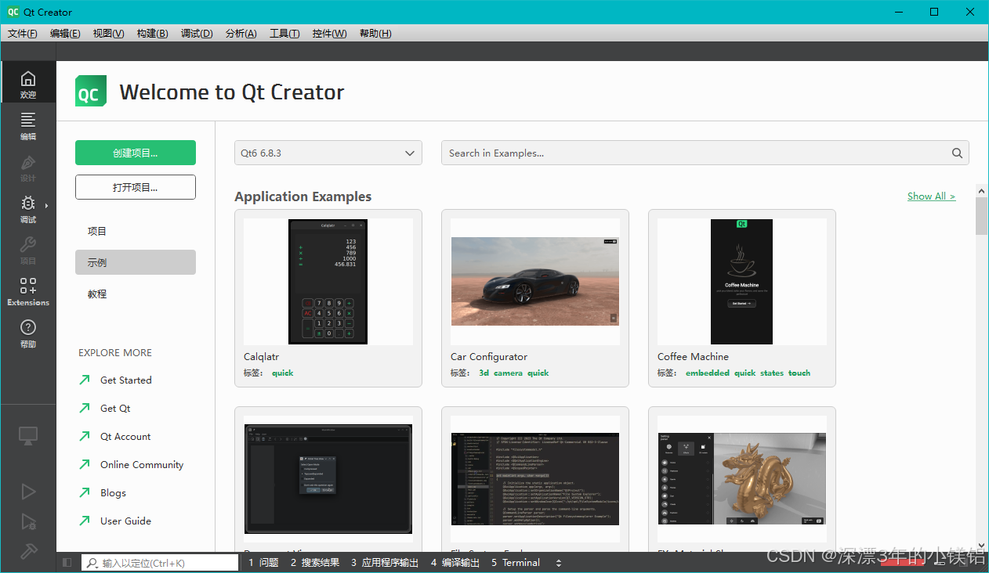989x573 pixels.
Task: Click the Show All > link
Action: tap(931, 196)
